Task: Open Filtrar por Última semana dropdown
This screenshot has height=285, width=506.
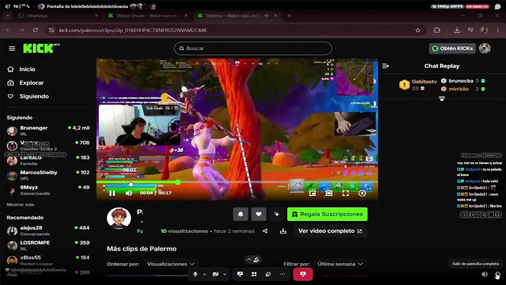Action: (340, 264)
